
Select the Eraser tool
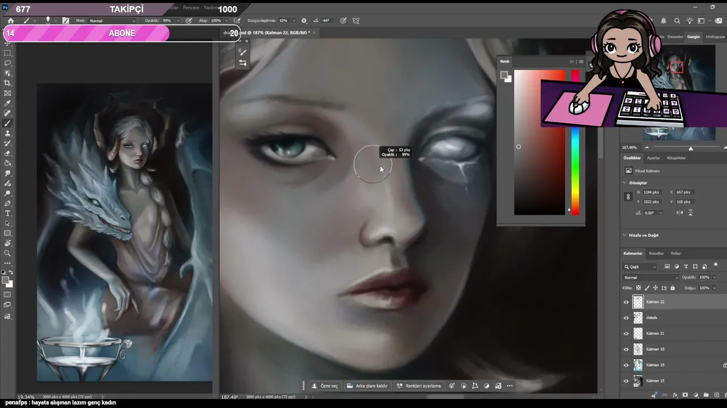click(x=7, y=154)
